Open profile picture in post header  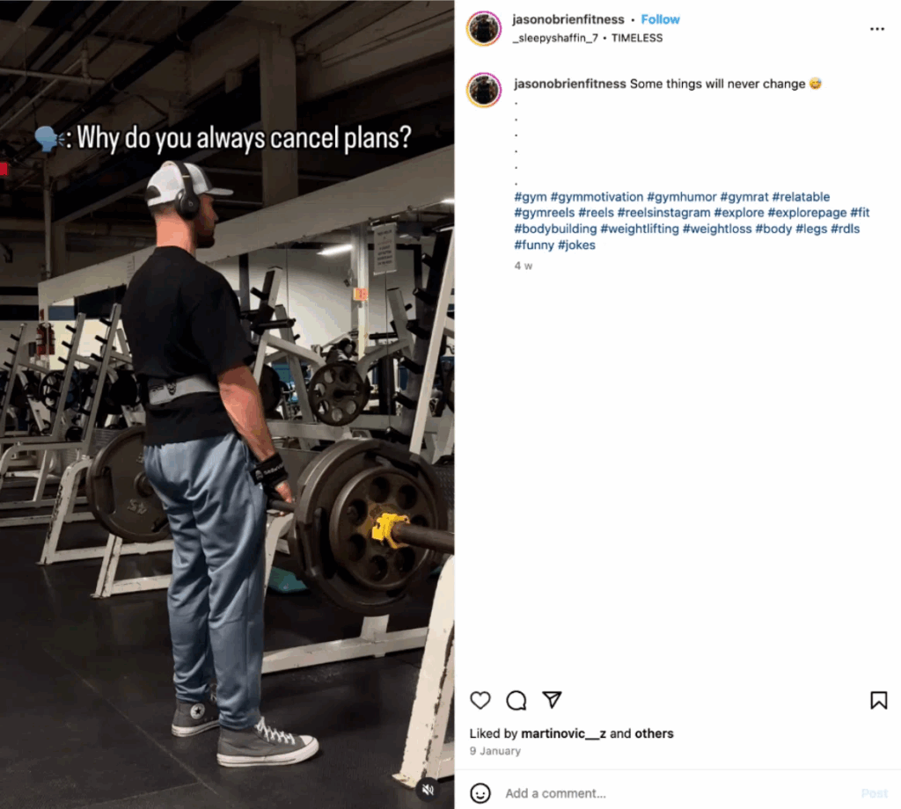point(484,28)
